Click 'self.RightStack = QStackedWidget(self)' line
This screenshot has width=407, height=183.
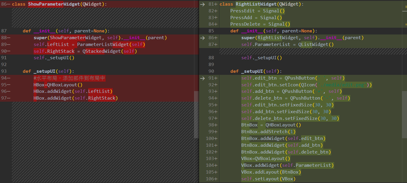(85, 51)
